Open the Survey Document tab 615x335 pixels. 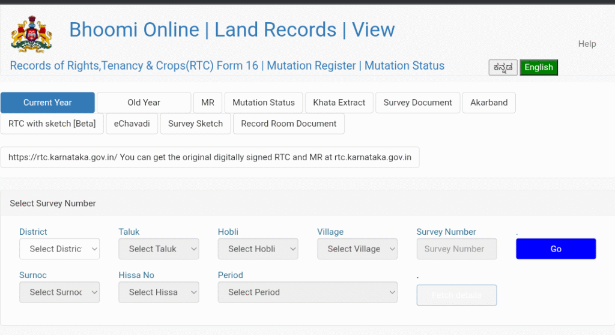417,103
